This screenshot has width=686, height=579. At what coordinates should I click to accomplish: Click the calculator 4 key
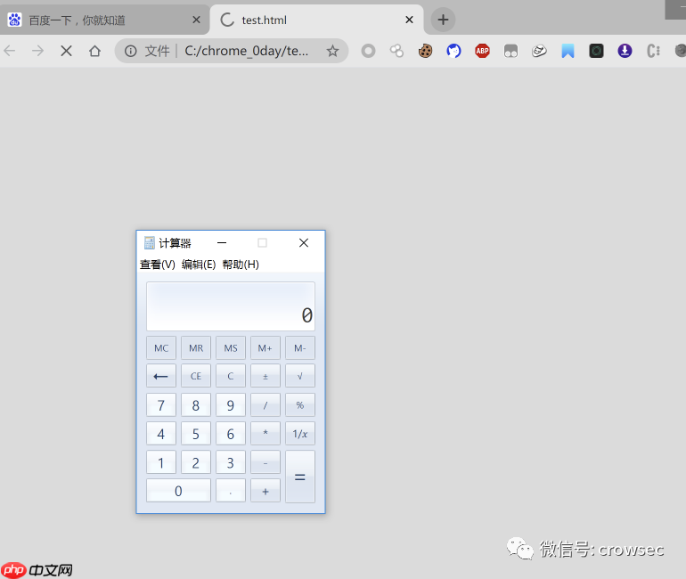pos(161,434)
